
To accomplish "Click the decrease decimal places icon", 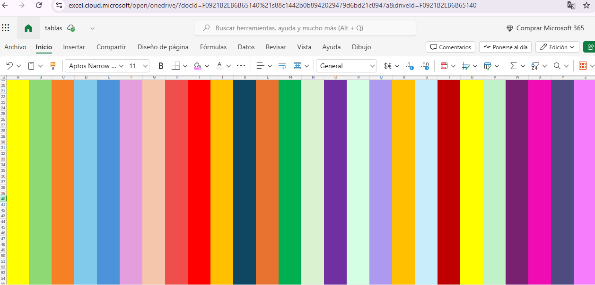I will click(x=425, y=66).
